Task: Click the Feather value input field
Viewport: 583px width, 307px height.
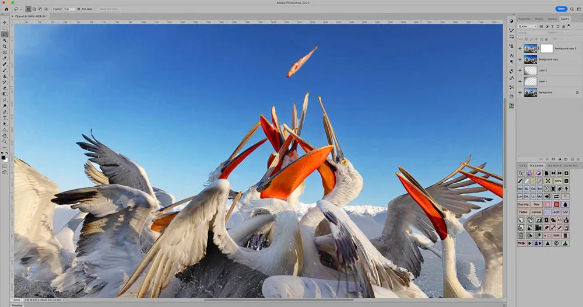Action: pyautogui.click(x=69, y=9)
